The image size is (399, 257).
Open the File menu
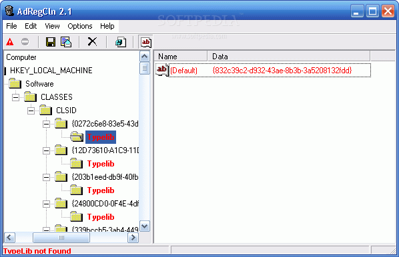pos(11,26)
